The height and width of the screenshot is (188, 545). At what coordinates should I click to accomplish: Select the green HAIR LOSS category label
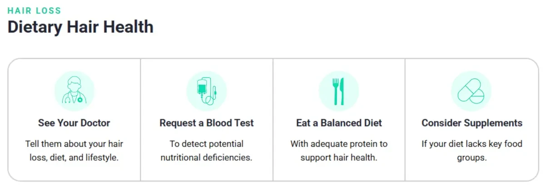click(34, 11)
